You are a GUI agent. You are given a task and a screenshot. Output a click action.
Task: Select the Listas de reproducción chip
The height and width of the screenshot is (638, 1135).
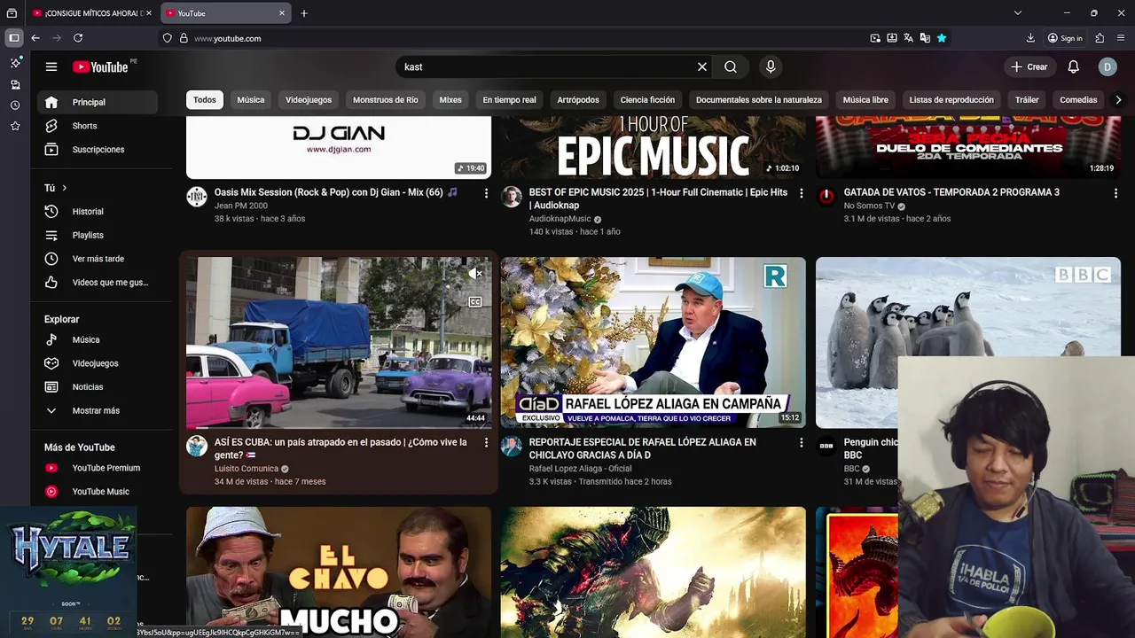click(951, 100)
